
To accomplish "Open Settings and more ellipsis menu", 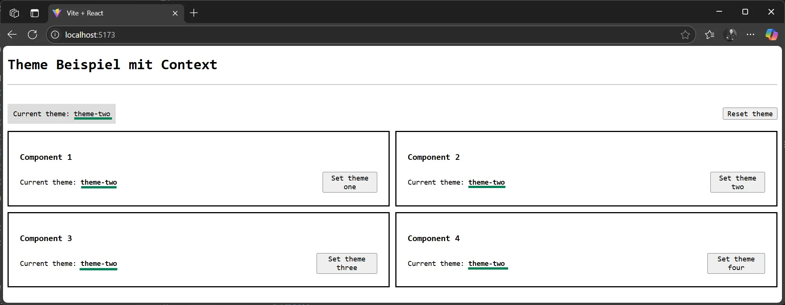I will coord(750,35).
